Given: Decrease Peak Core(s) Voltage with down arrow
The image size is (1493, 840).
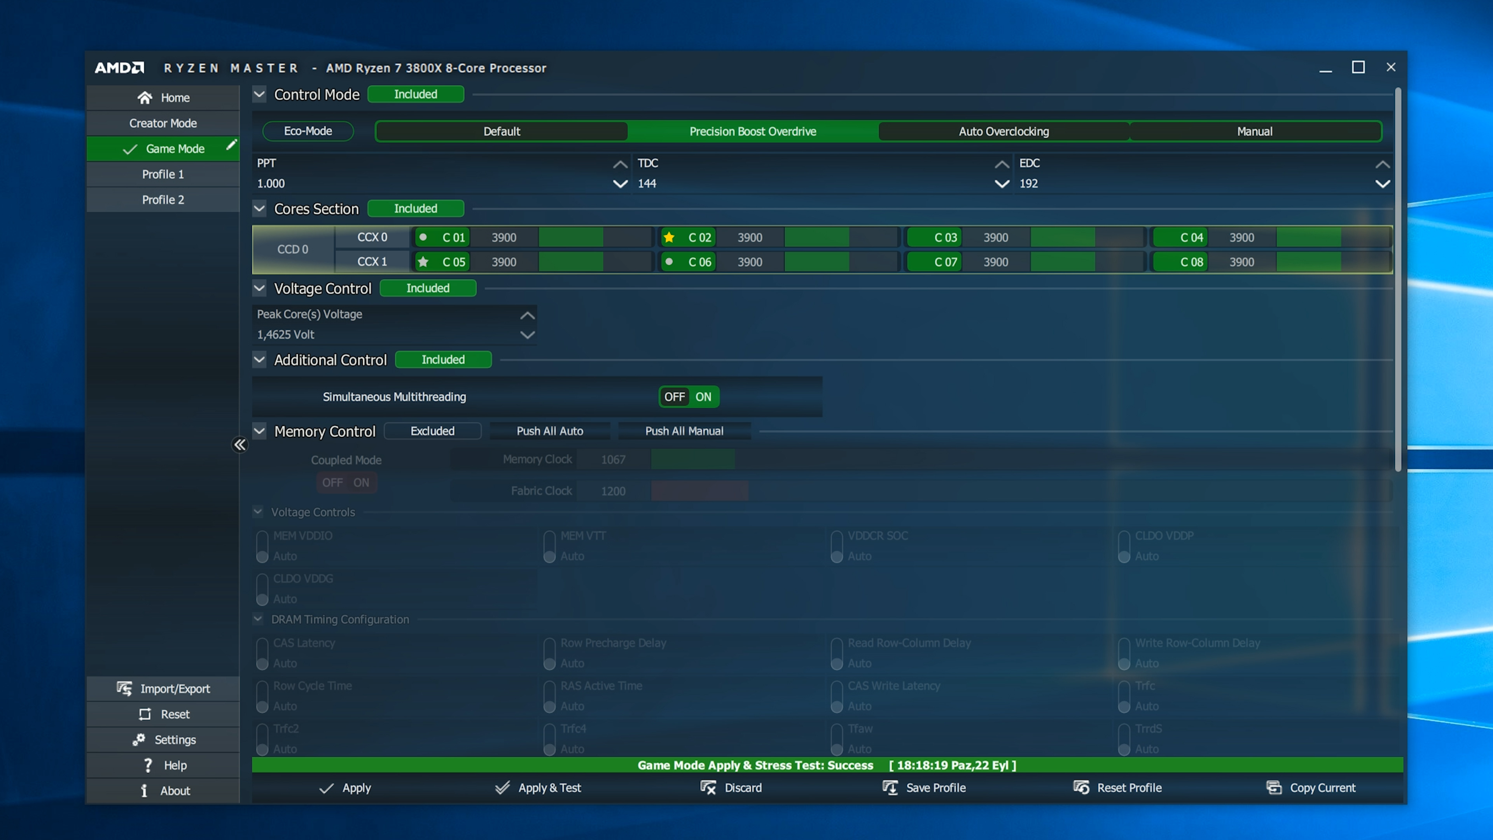Looking at the screenshot, I should tap(528, 334).
